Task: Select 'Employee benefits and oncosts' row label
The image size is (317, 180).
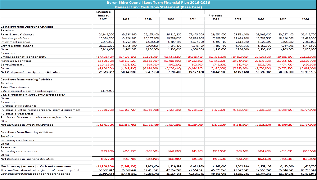Action: point(23,57)
